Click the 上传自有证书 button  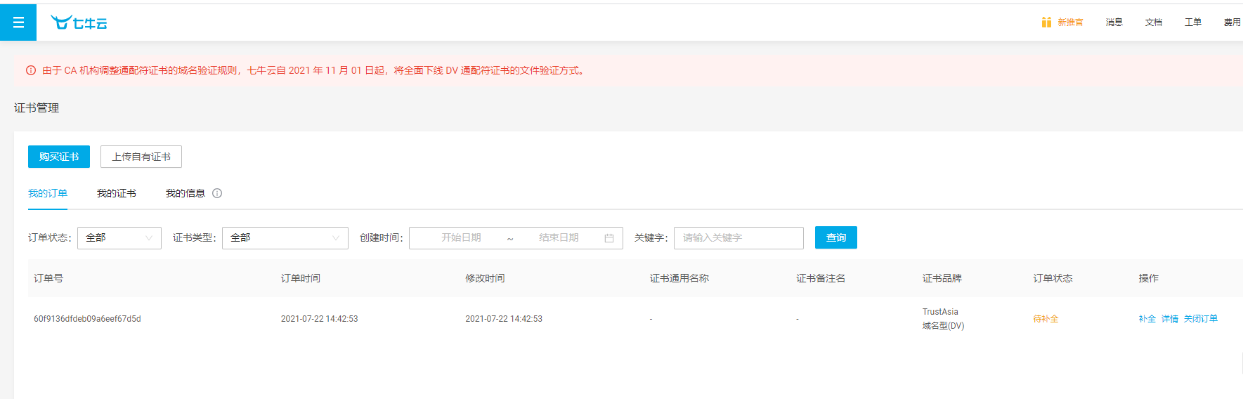pos(141,157)
